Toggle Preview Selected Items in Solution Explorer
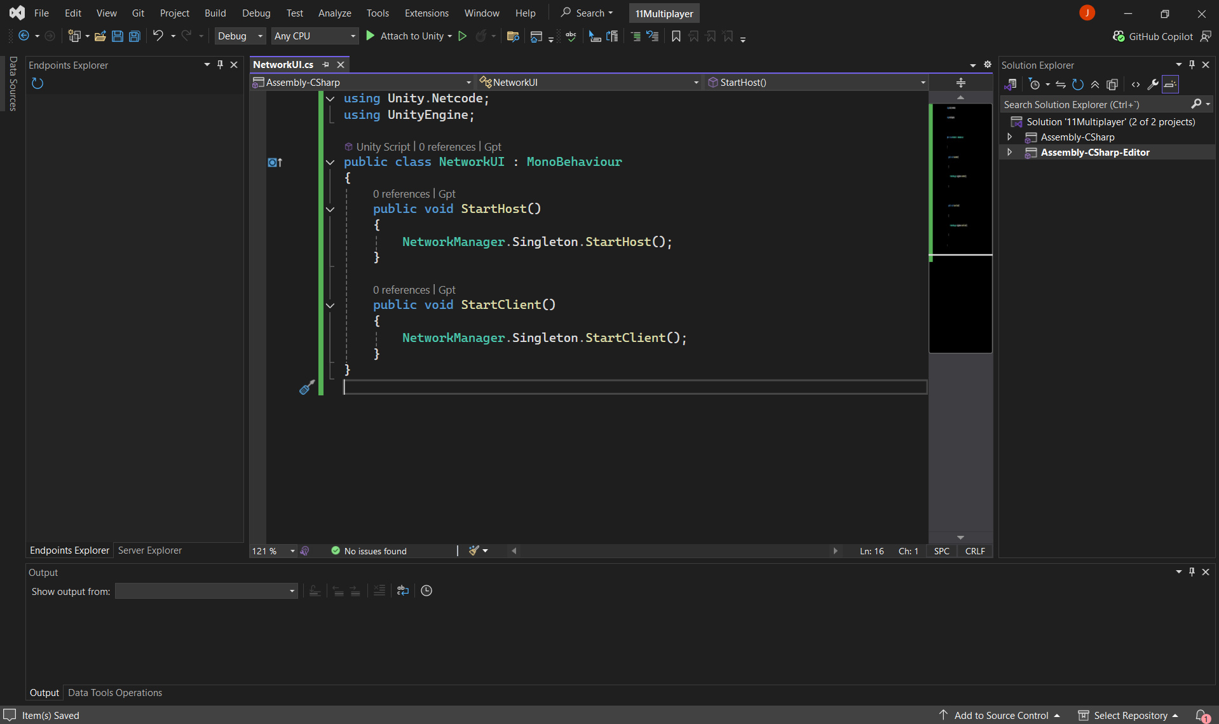Screen dimensions: 1219x724 point(1170,85)
